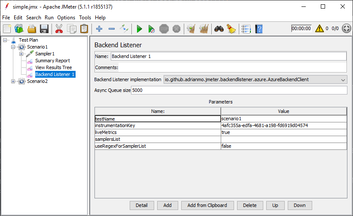Click the Copy icon in toolbar
The image size is (353, 216).
coord(72,29)
